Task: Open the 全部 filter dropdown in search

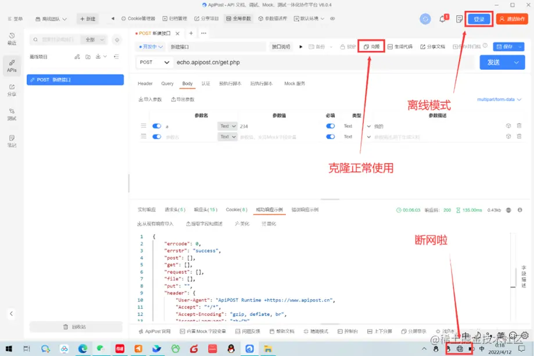Action: tap(94, 40)
